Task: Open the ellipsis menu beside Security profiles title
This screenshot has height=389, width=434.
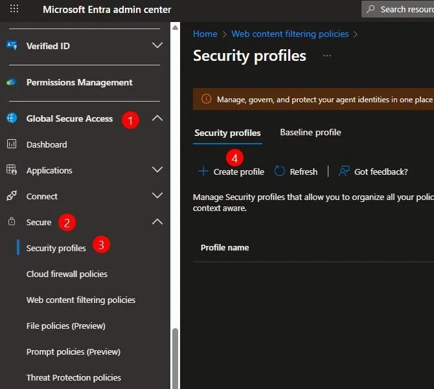Action: [327, 56]
